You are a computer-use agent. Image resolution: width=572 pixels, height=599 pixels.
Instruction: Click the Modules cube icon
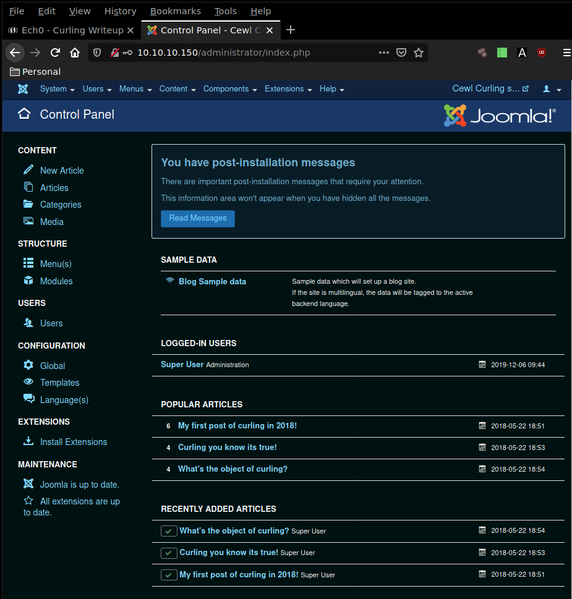(x=28, y=281)
